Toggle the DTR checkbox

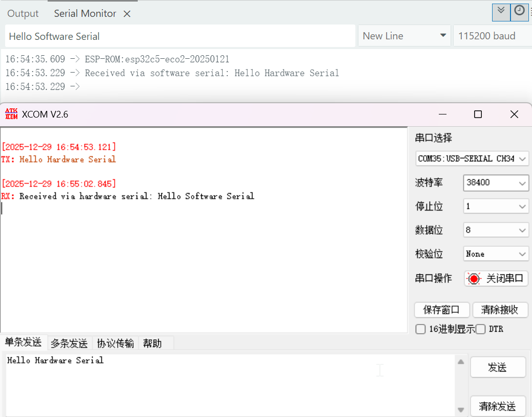[480, 329]
